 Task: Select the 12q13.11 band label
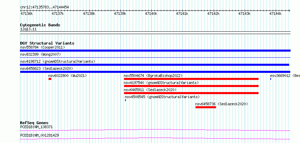tap(28, 29)
